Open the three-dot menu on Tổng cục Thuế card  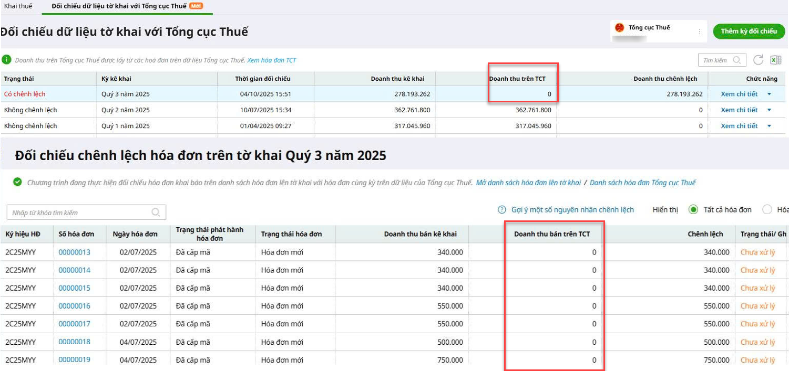click(700, 31)
